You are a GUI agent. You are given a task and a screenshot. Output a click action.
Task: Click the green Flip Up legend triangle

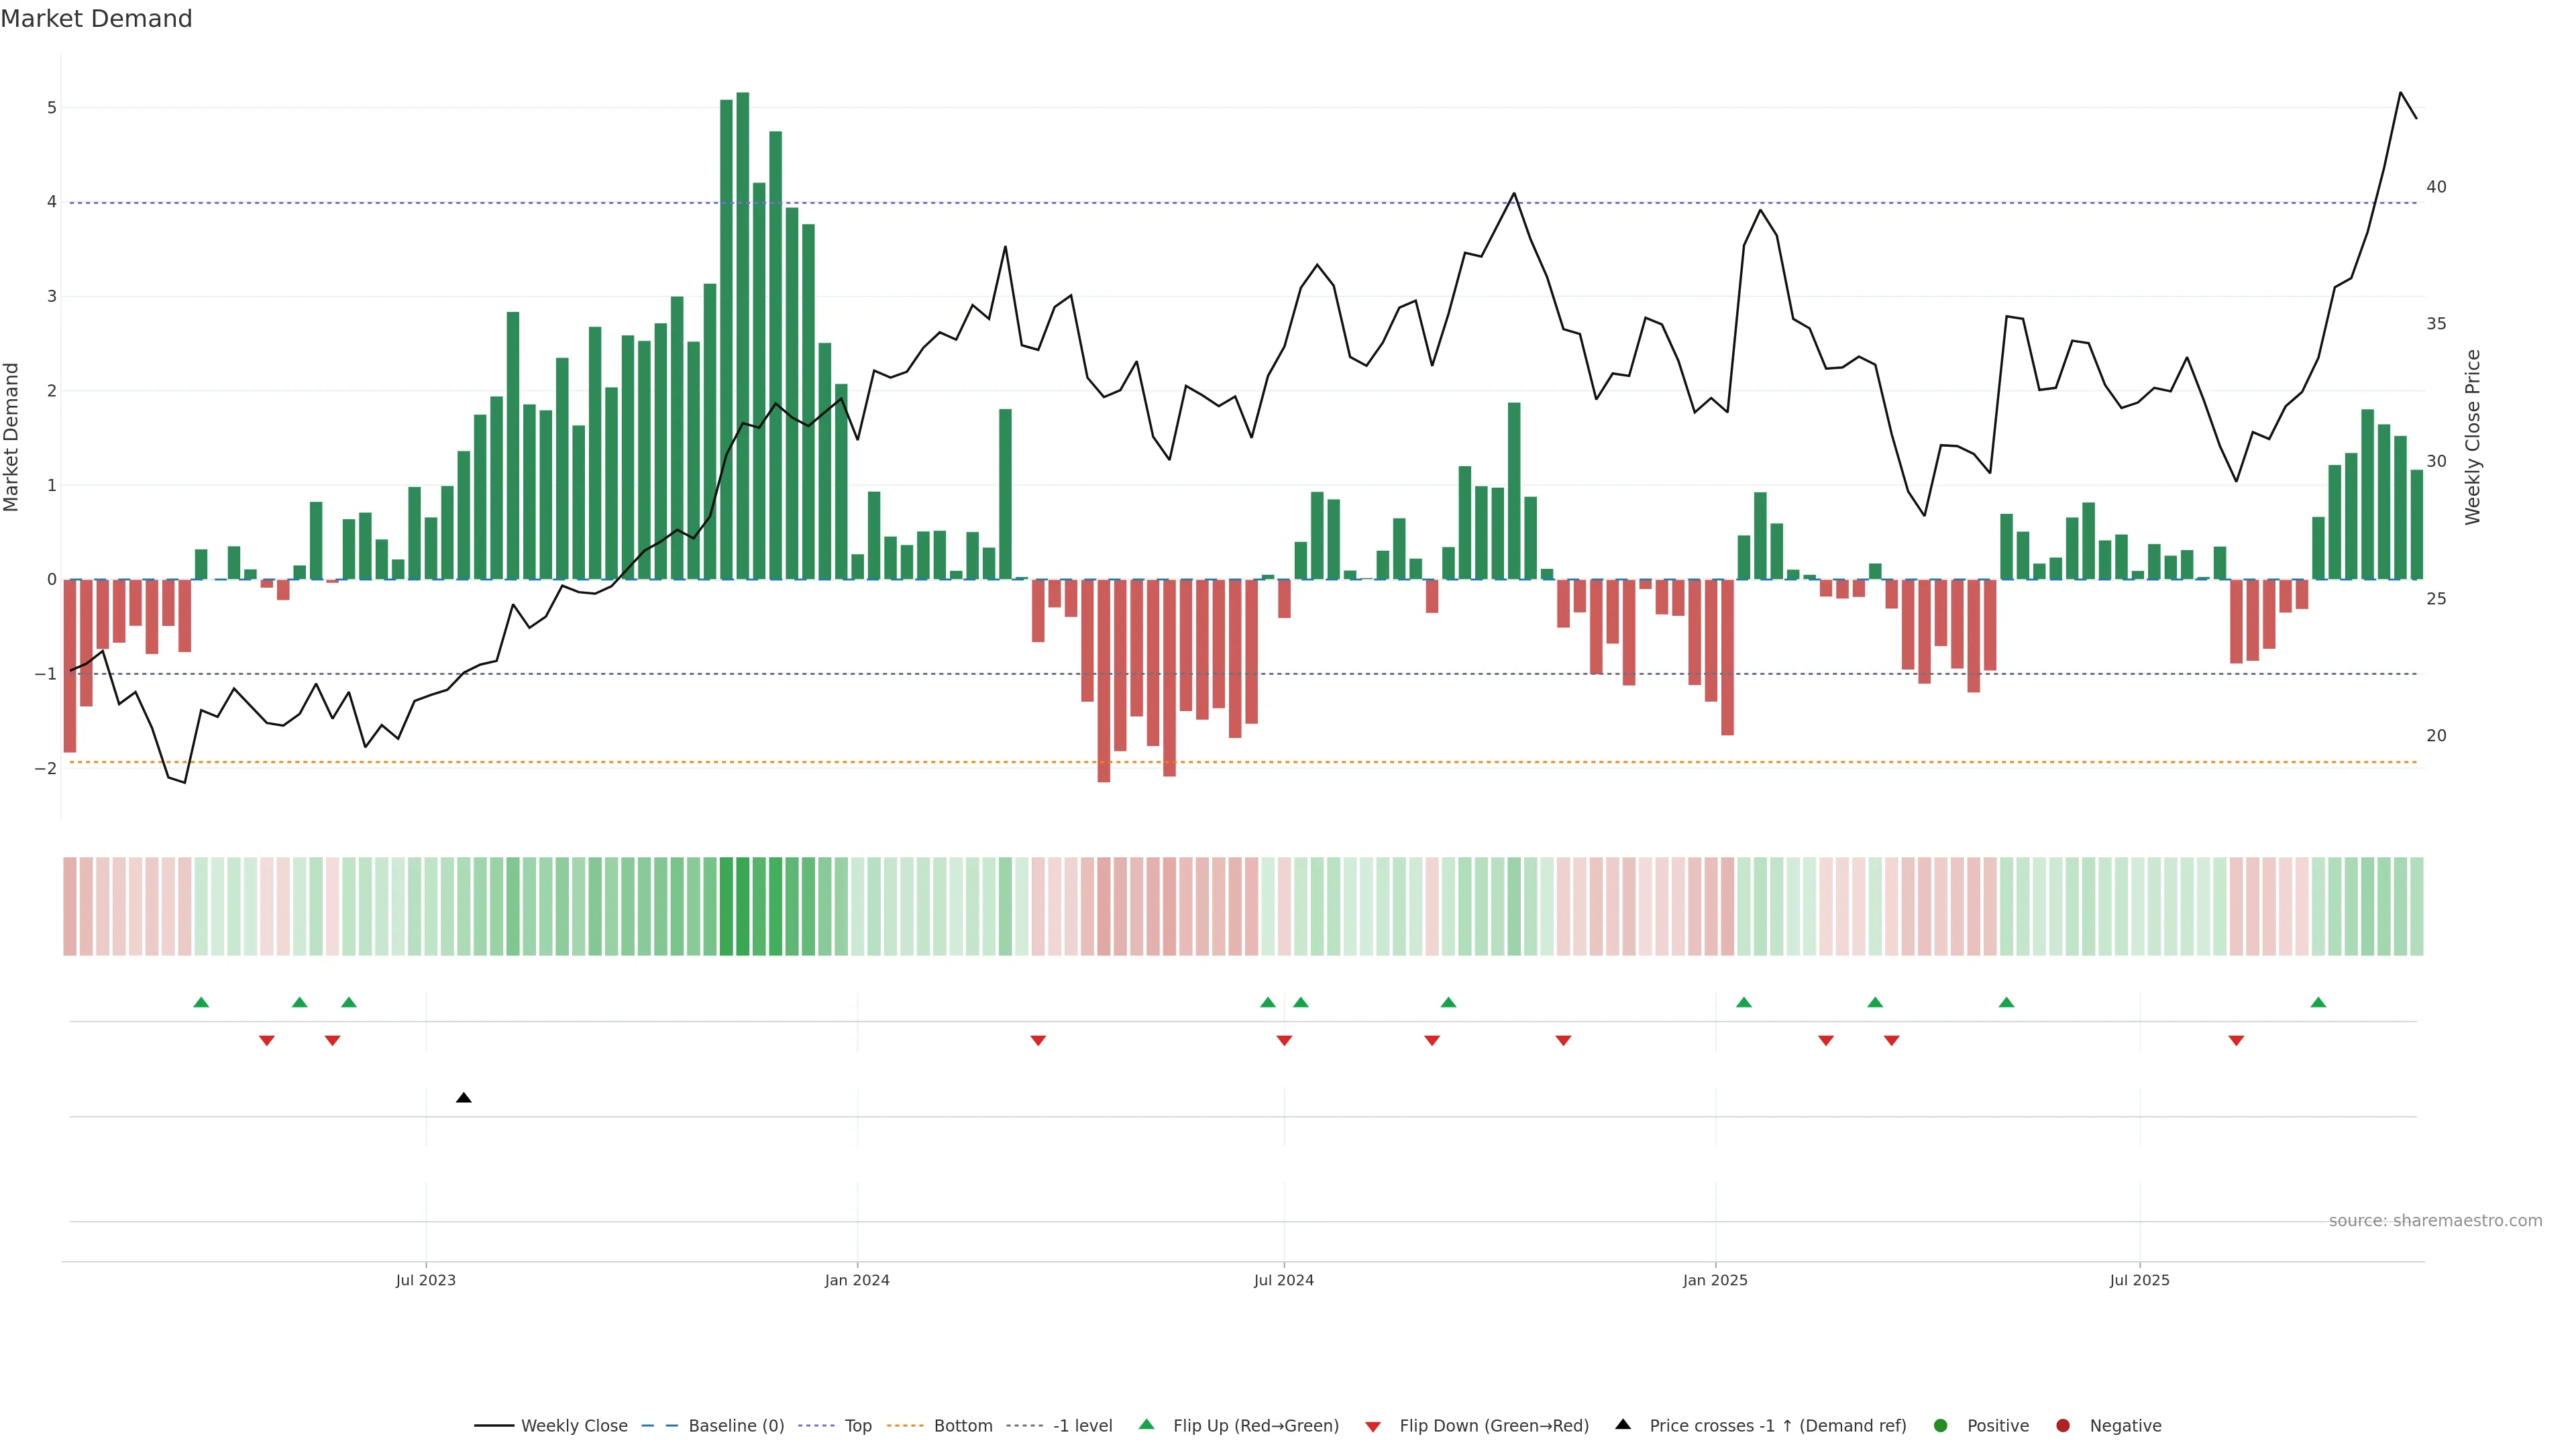coord(1146,1425)
